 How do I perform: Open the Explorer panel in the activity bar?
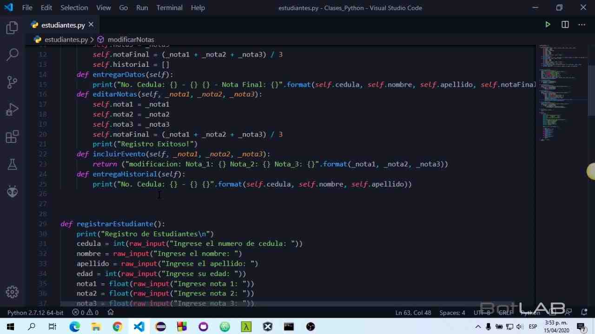pos(13,28)
